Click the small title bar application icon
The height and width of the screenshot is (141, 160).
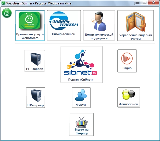pos(3,3)
